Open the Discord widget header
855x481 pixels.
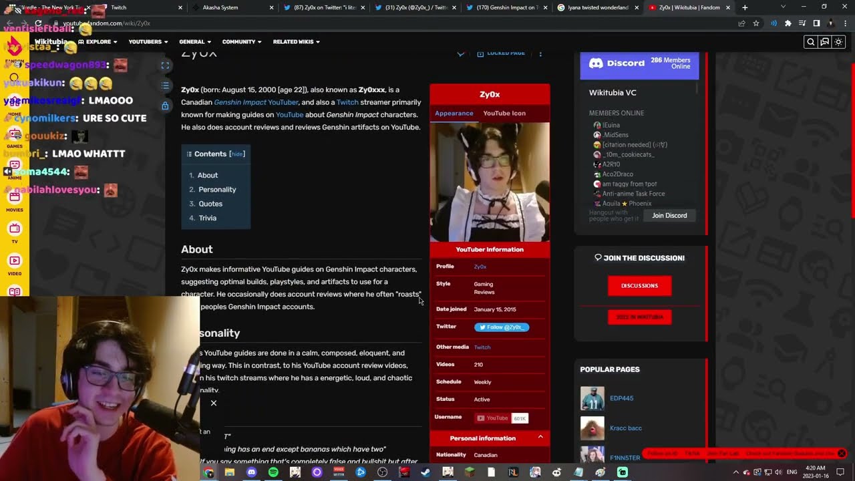[639, 63]
